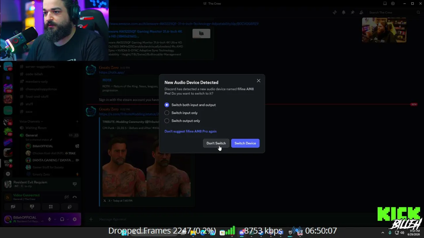Select 'Switch output only' radio option

pos(182,121)
